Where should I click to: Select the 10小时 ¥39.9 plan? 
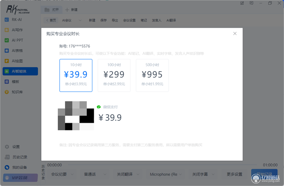click(x=76, y=75)
